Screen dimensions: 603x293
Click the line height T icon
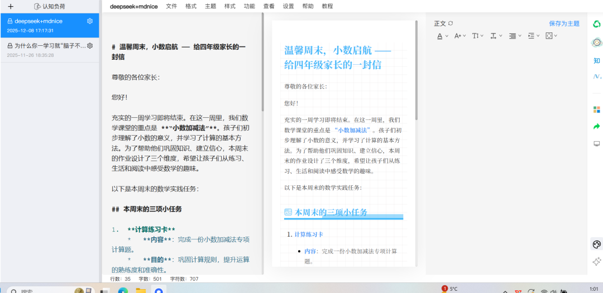[x=475, y=36]
